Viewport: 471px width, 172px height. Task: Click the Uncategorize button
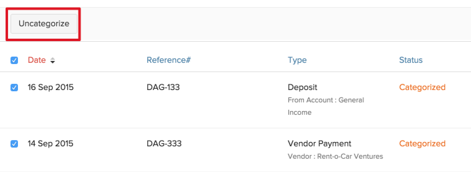point(44,24)
